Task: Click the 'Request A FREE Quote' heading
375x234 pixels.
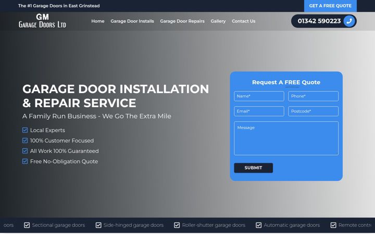Action: point(286,82)
